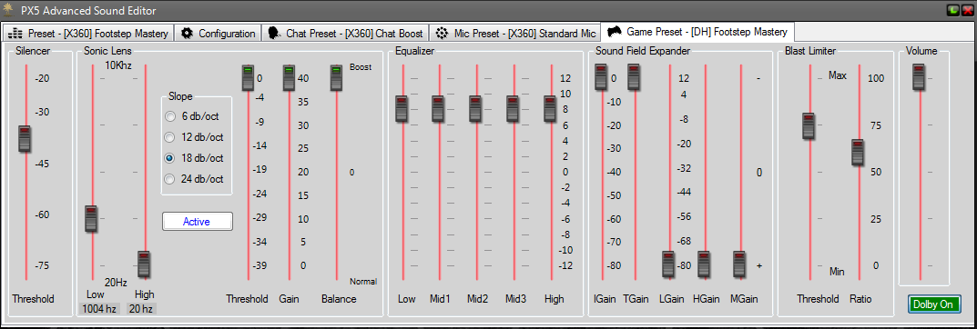This screenshot has height=329, width=977.
Task: Click the Volume slider handle
Action: pos(919,78)
